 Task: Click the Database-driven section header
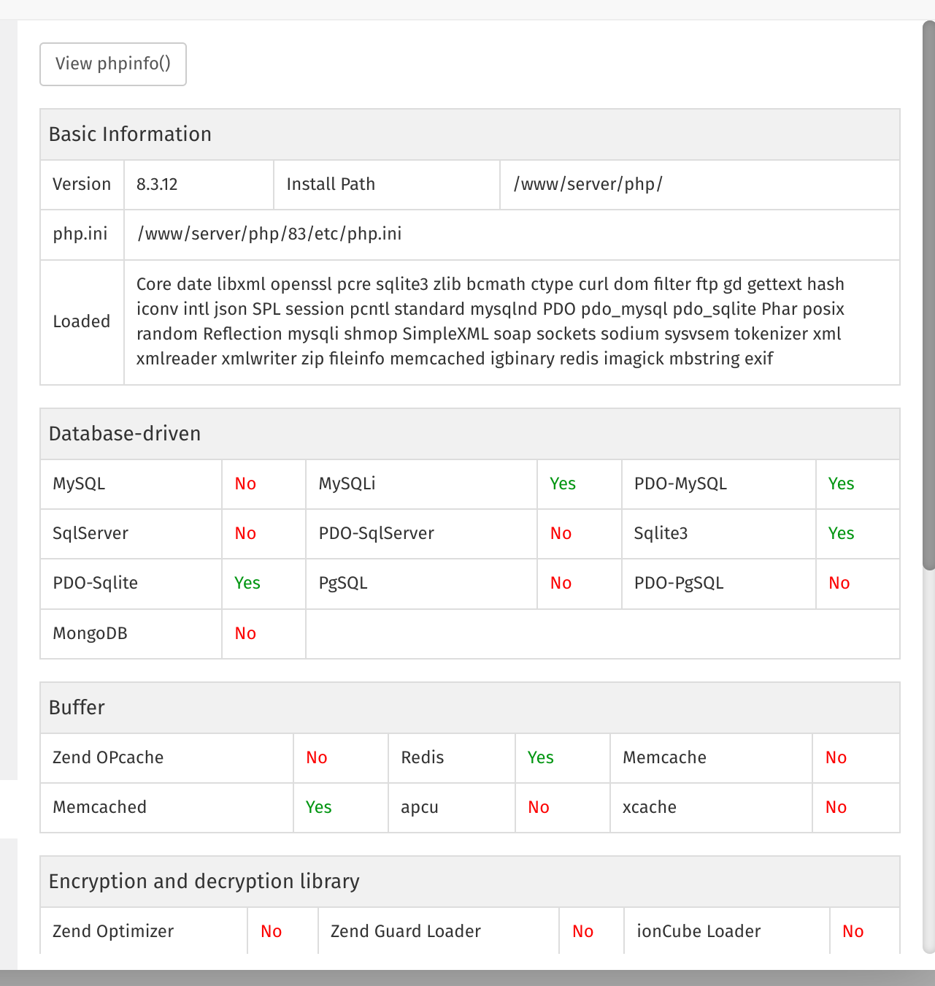click(x=125, y=434)
